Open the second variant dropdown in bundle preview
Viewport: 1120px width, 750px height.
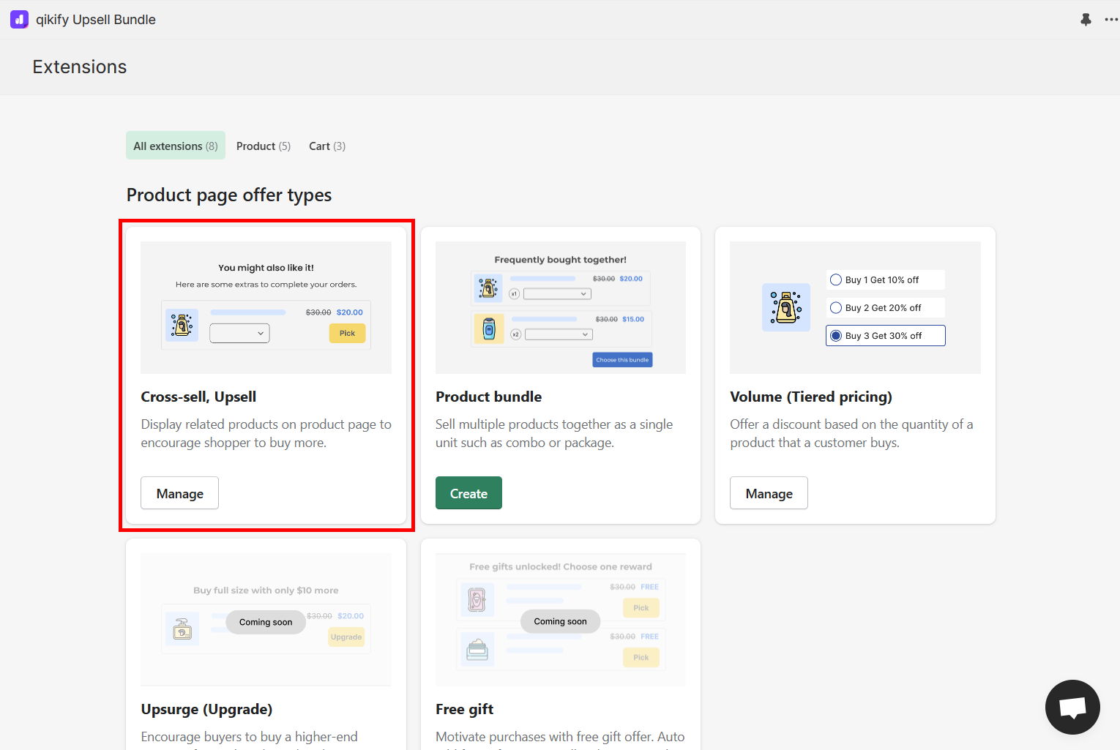tap(559, 334)
